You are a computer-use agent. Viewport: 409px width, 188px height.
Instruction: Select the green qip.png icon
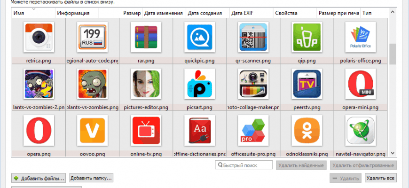pyautogui.click(x=307, y=37)
